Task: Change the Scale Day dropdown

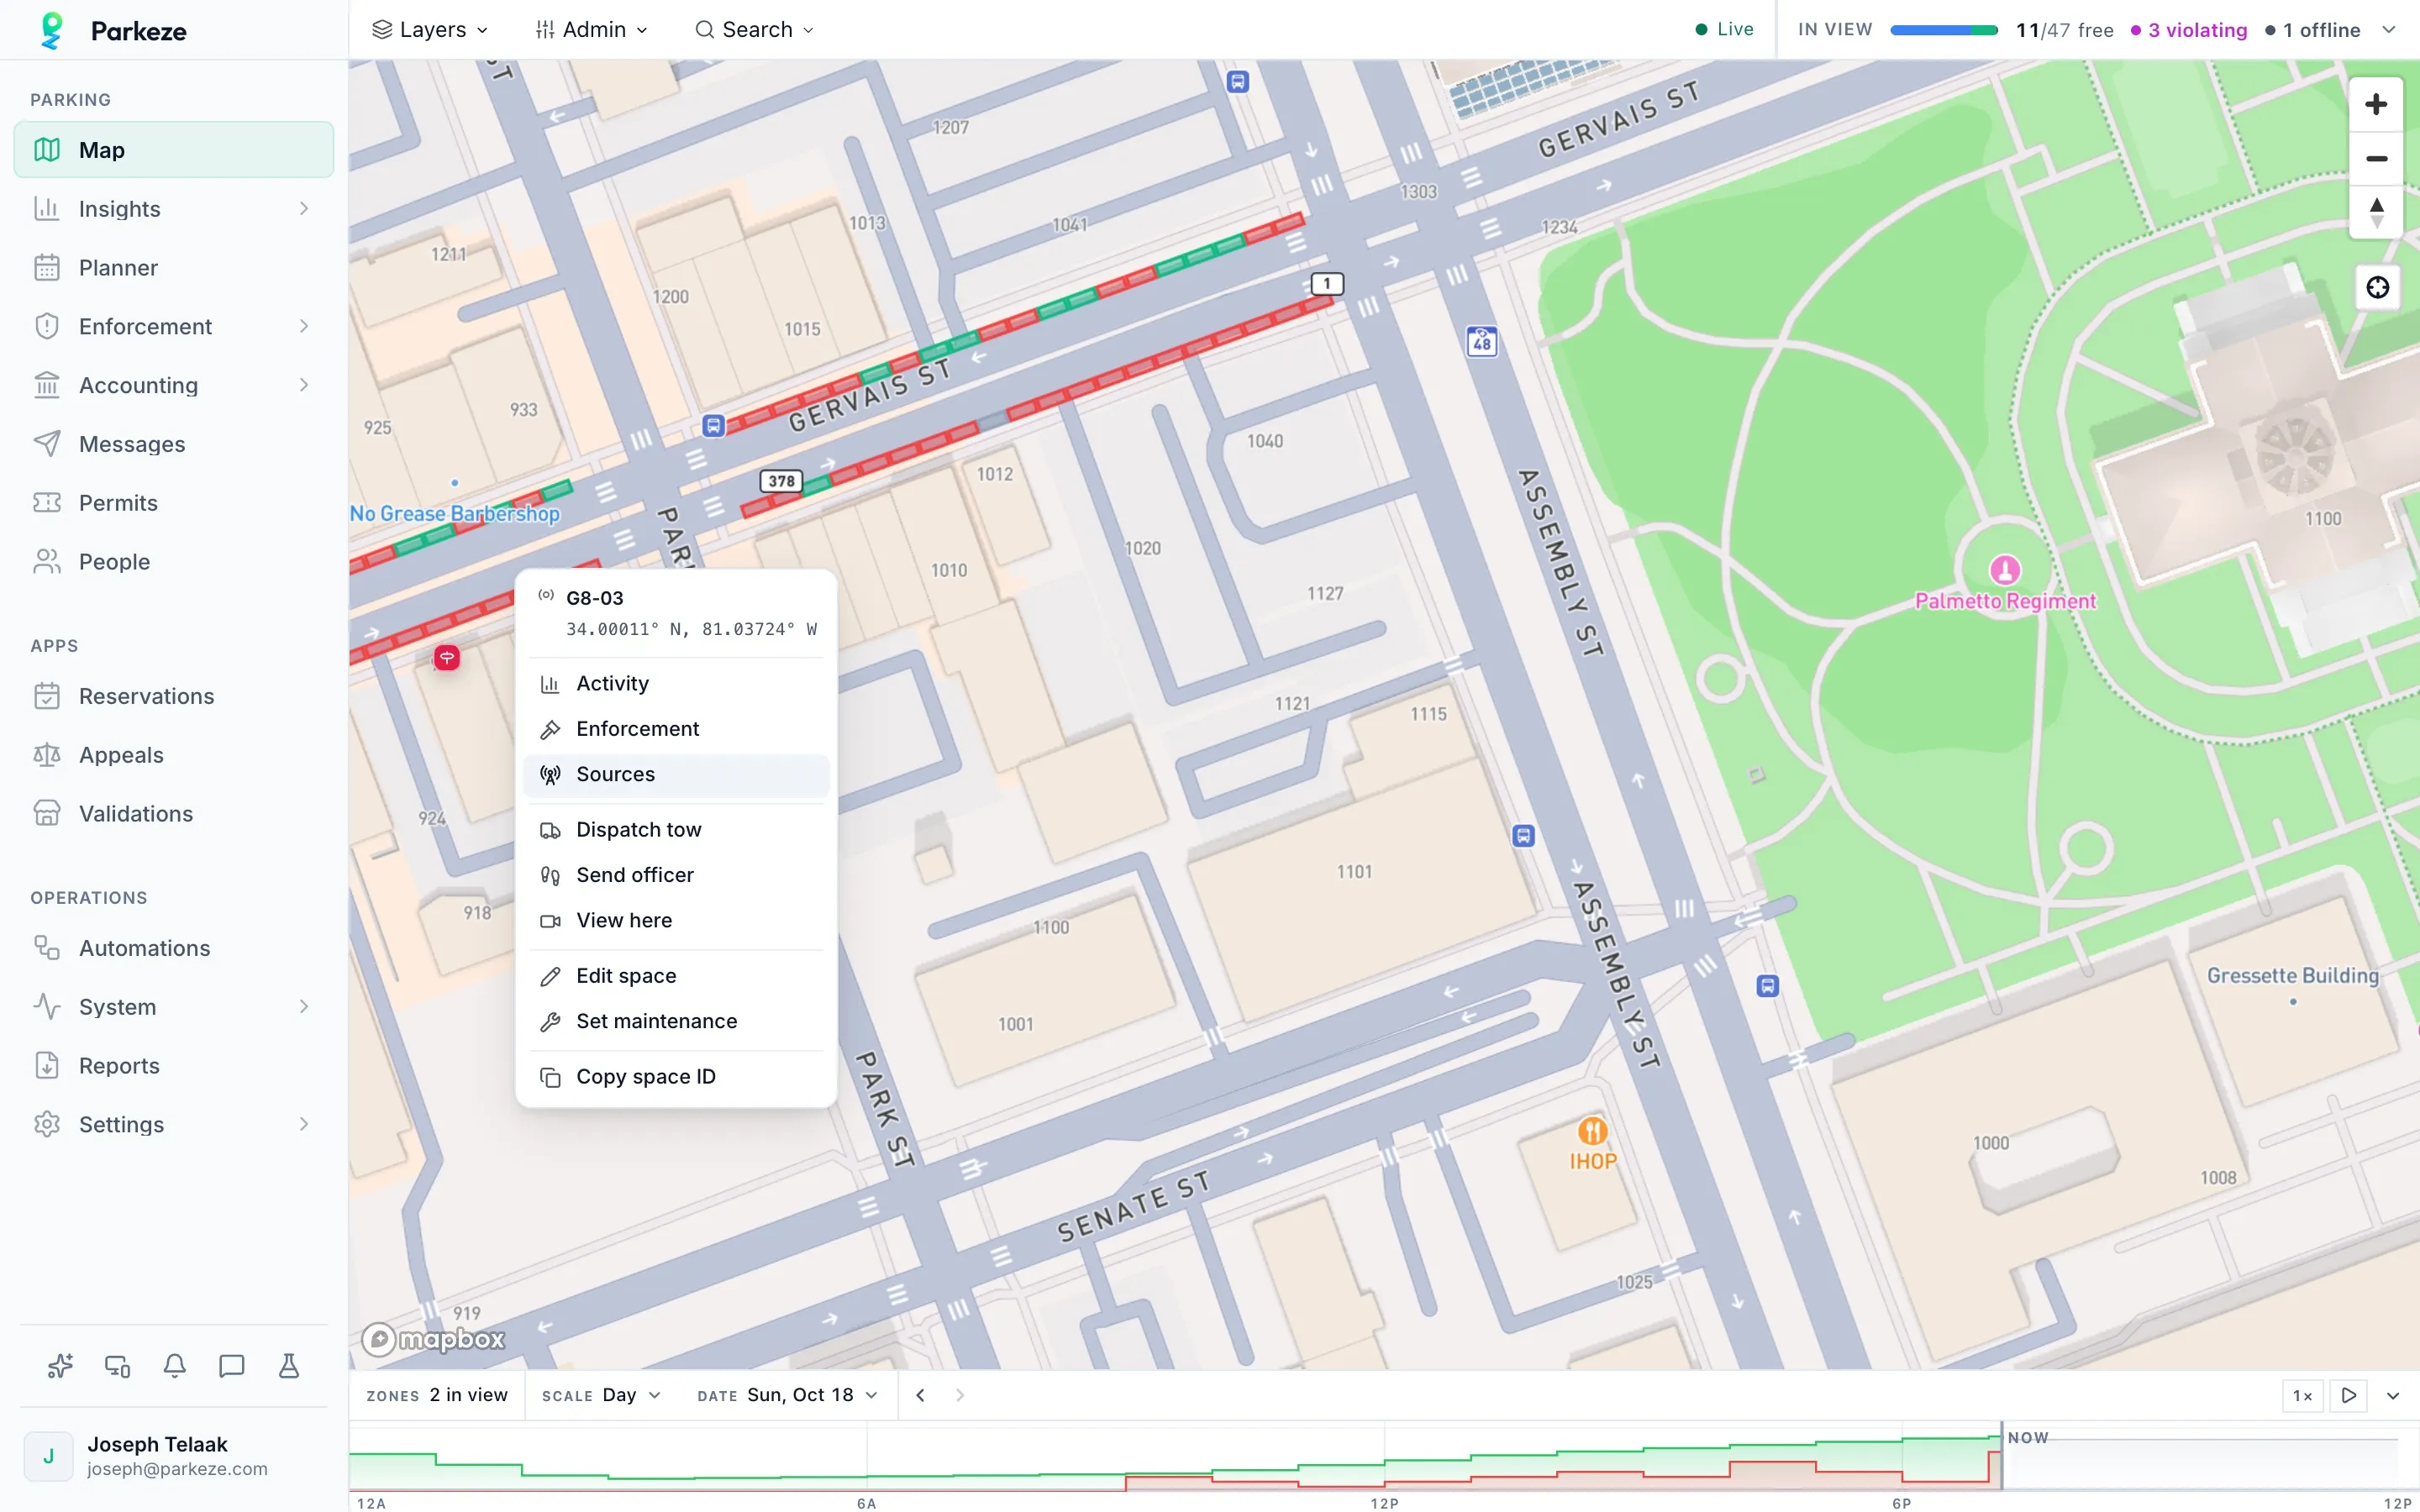Action: click(601, 1395)
